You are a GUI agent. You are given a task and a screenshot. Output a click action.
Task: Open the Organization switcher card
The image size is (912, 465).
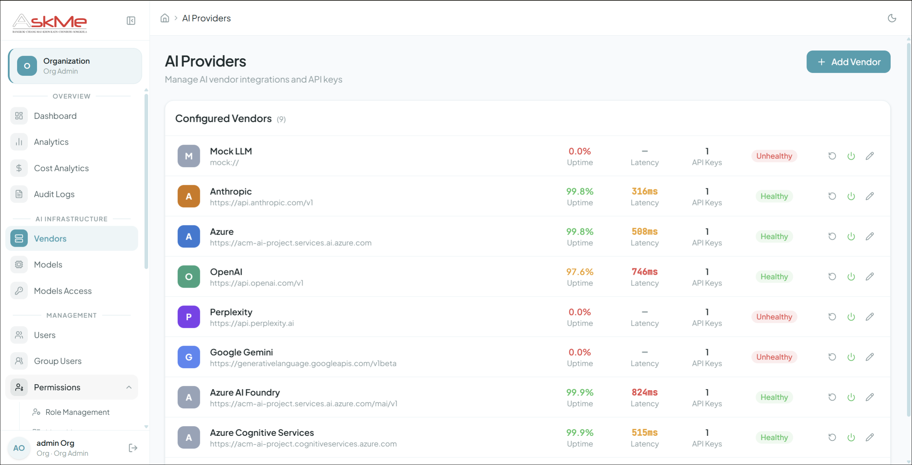[75, 66]
